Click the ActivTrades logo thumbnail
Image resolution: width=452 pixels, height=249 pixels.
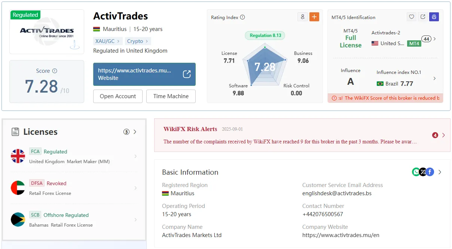[x=47, y=32]
